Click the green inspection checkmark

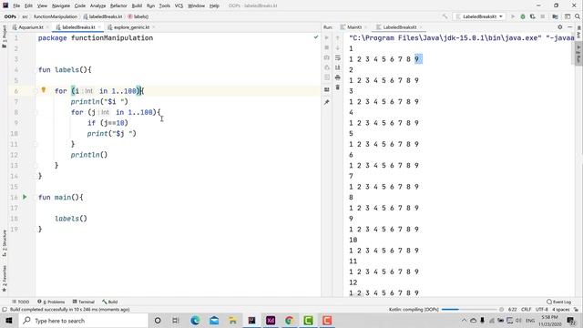click(x=316, y=37)
